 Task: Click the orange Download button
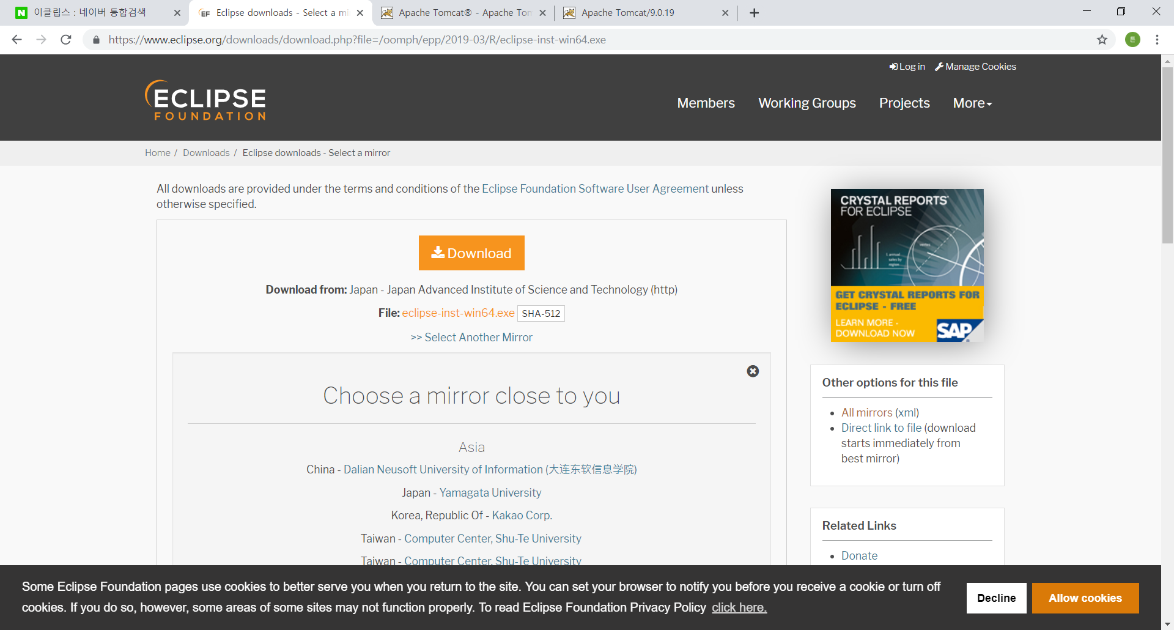tap(471, 253)
